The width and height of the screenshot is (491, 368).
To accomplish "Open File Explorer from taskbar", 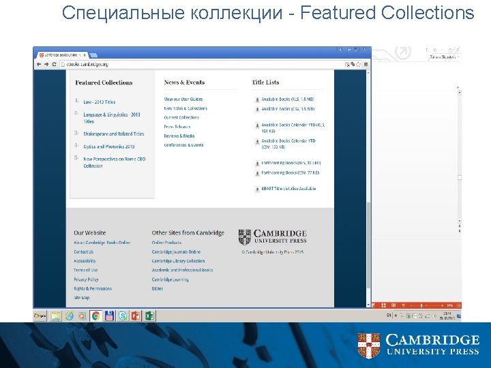I will 56,316.
